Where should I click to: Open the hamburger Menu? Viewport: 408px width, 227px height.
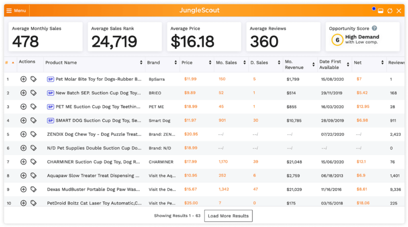(x=16, y=11)
